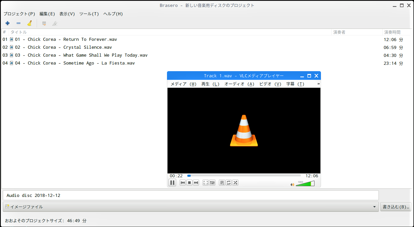Mute audio with VLC speaker icon
The height and width of the screenshot is (227, 414).
point(292,185)
